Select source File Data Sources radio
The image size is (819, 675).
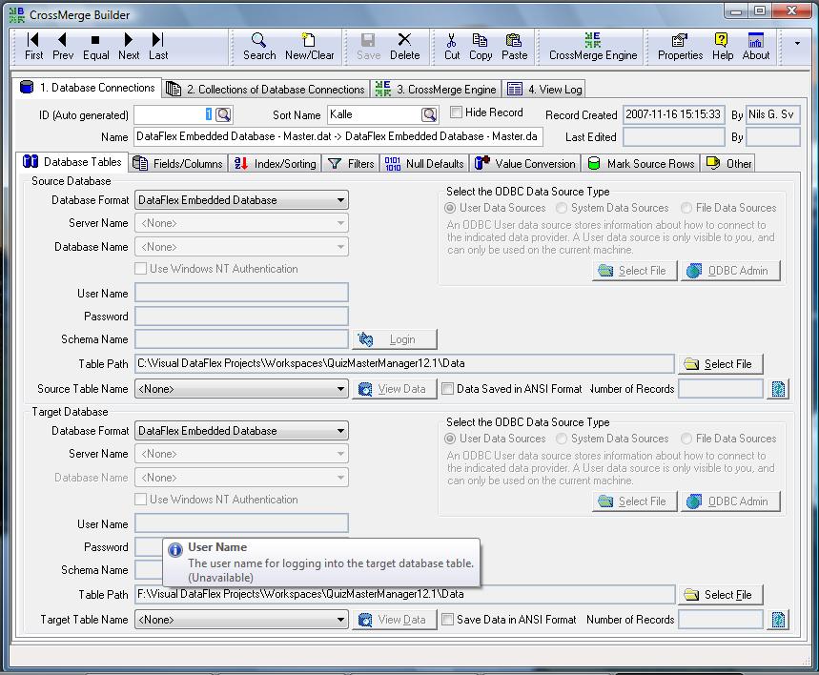(x=686, y=208)
